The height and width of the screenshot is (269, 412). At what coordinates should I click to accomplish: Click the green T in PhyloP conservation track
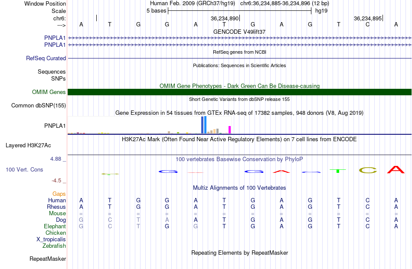pos(338,171)
